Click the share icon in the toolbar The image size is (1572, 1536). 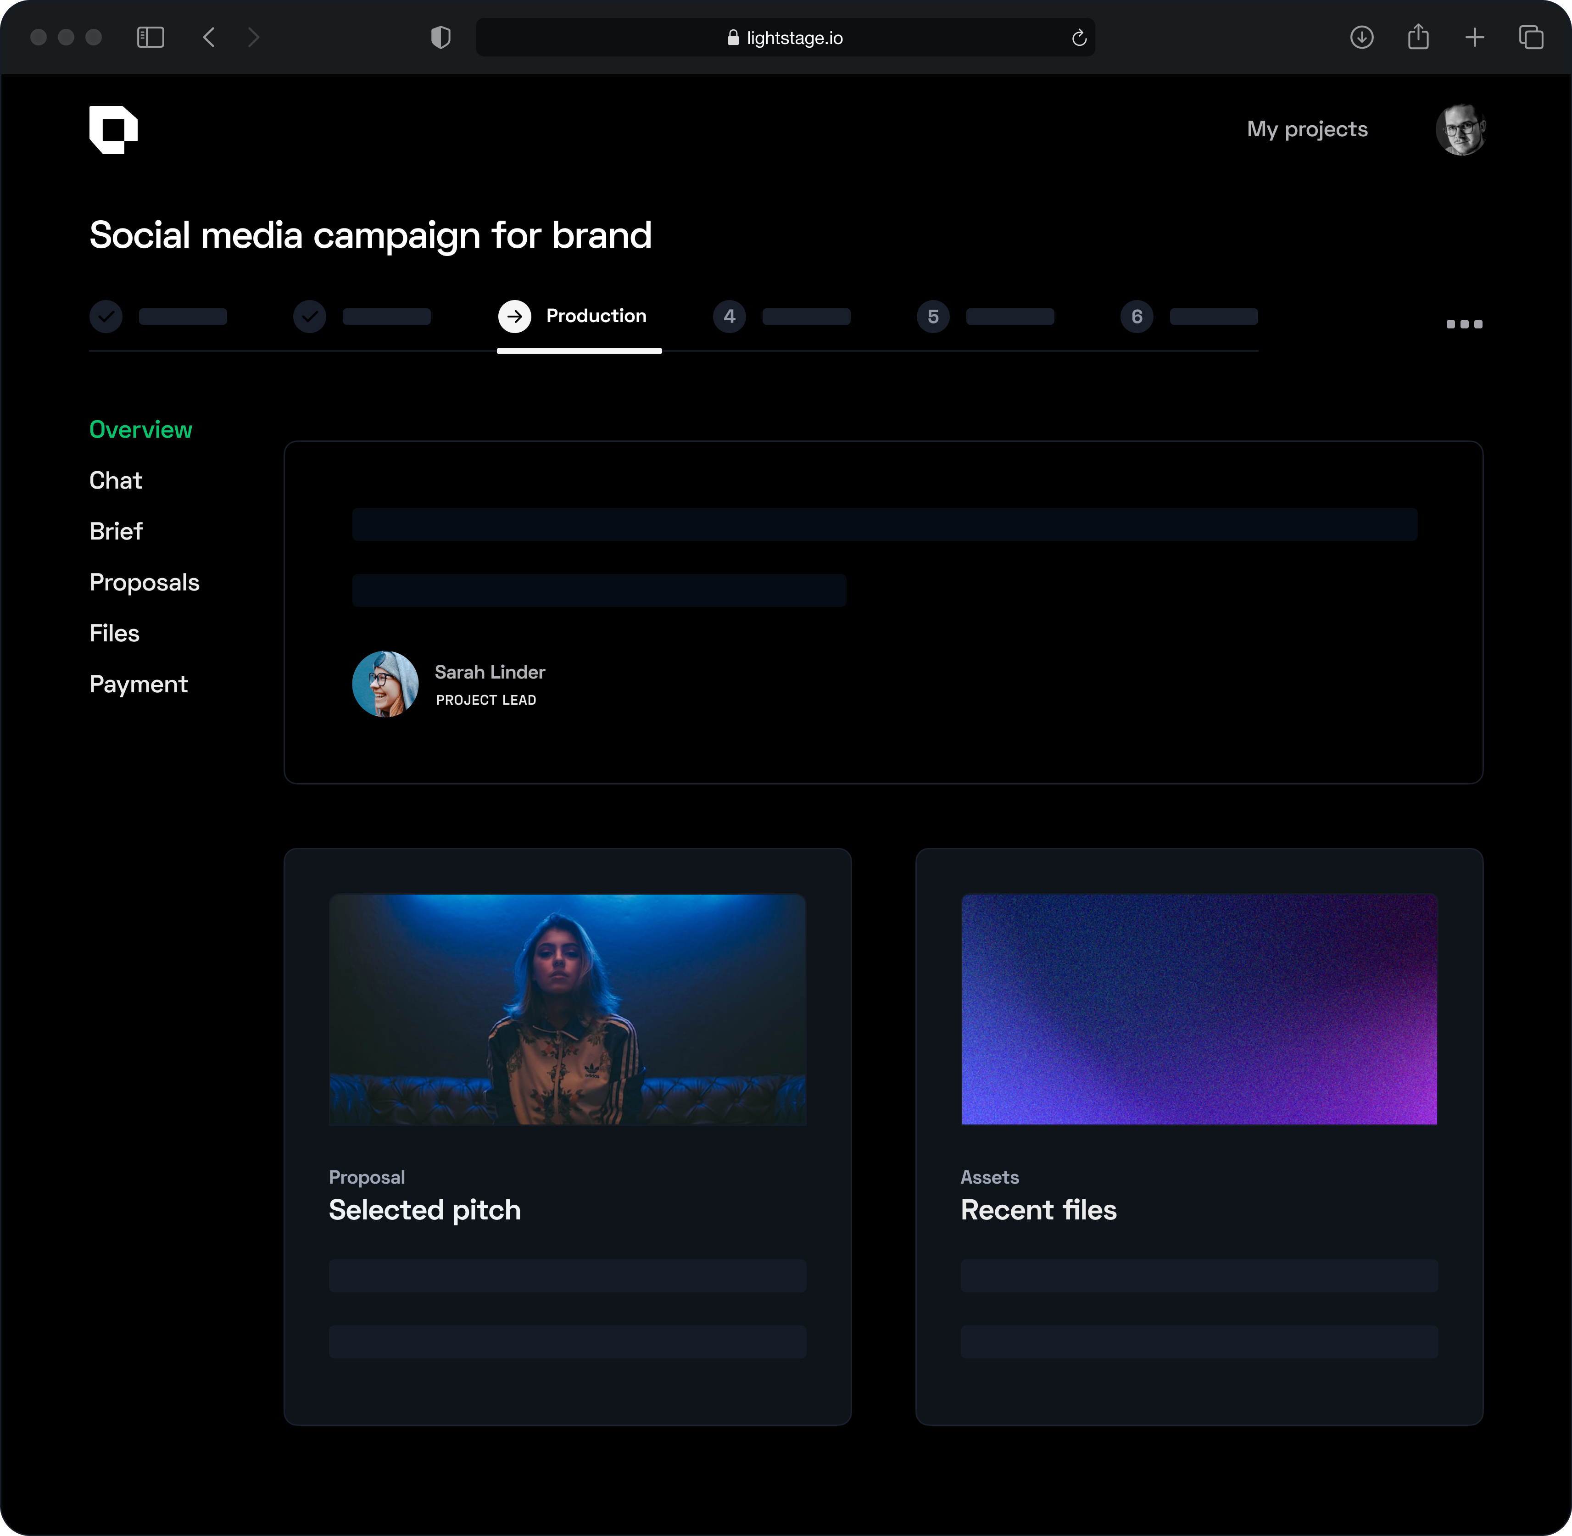point(1418,37)
